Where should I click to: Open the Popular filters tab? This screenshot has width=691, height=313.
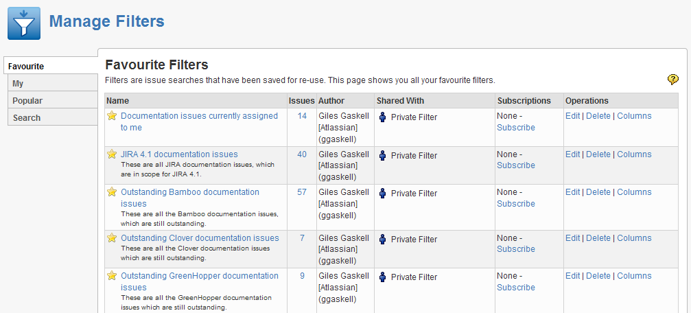pos(52,100)
